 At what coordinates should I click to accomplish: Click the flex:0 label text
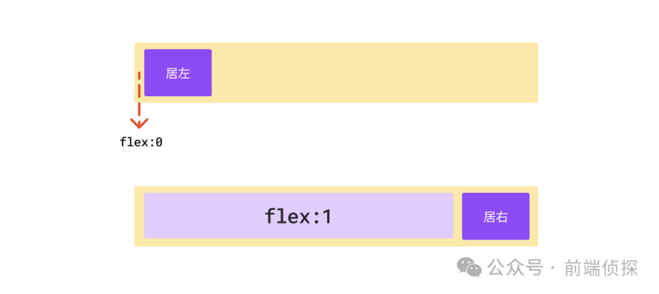coord(141,142)
